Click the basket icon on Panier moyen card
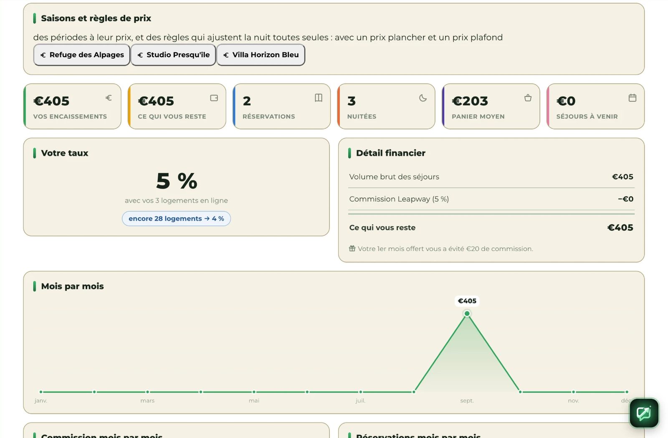The width and height of the screenshot is (668, 438). 528,98
